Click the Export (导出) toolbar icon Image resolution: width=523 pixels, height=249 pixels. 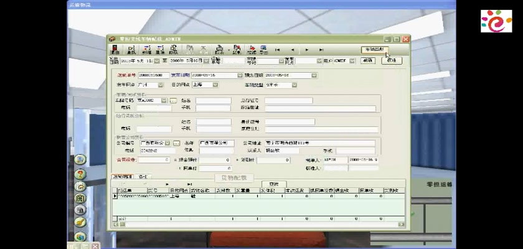tap(263, 49)
